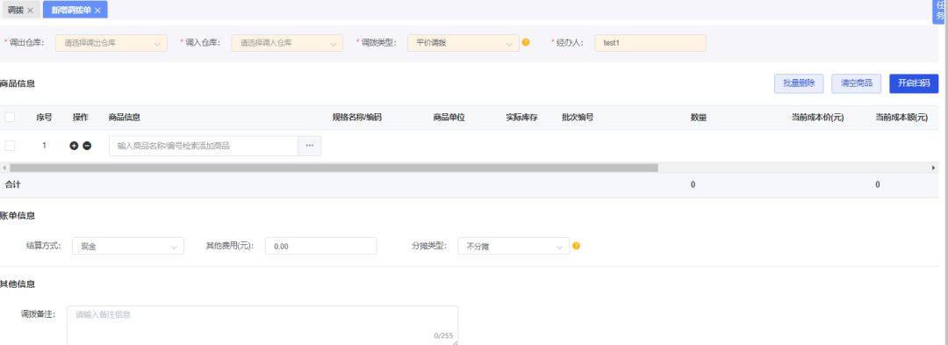
Task: Click the help icon beside 分摊类型
Action: (x=576, y=246)
